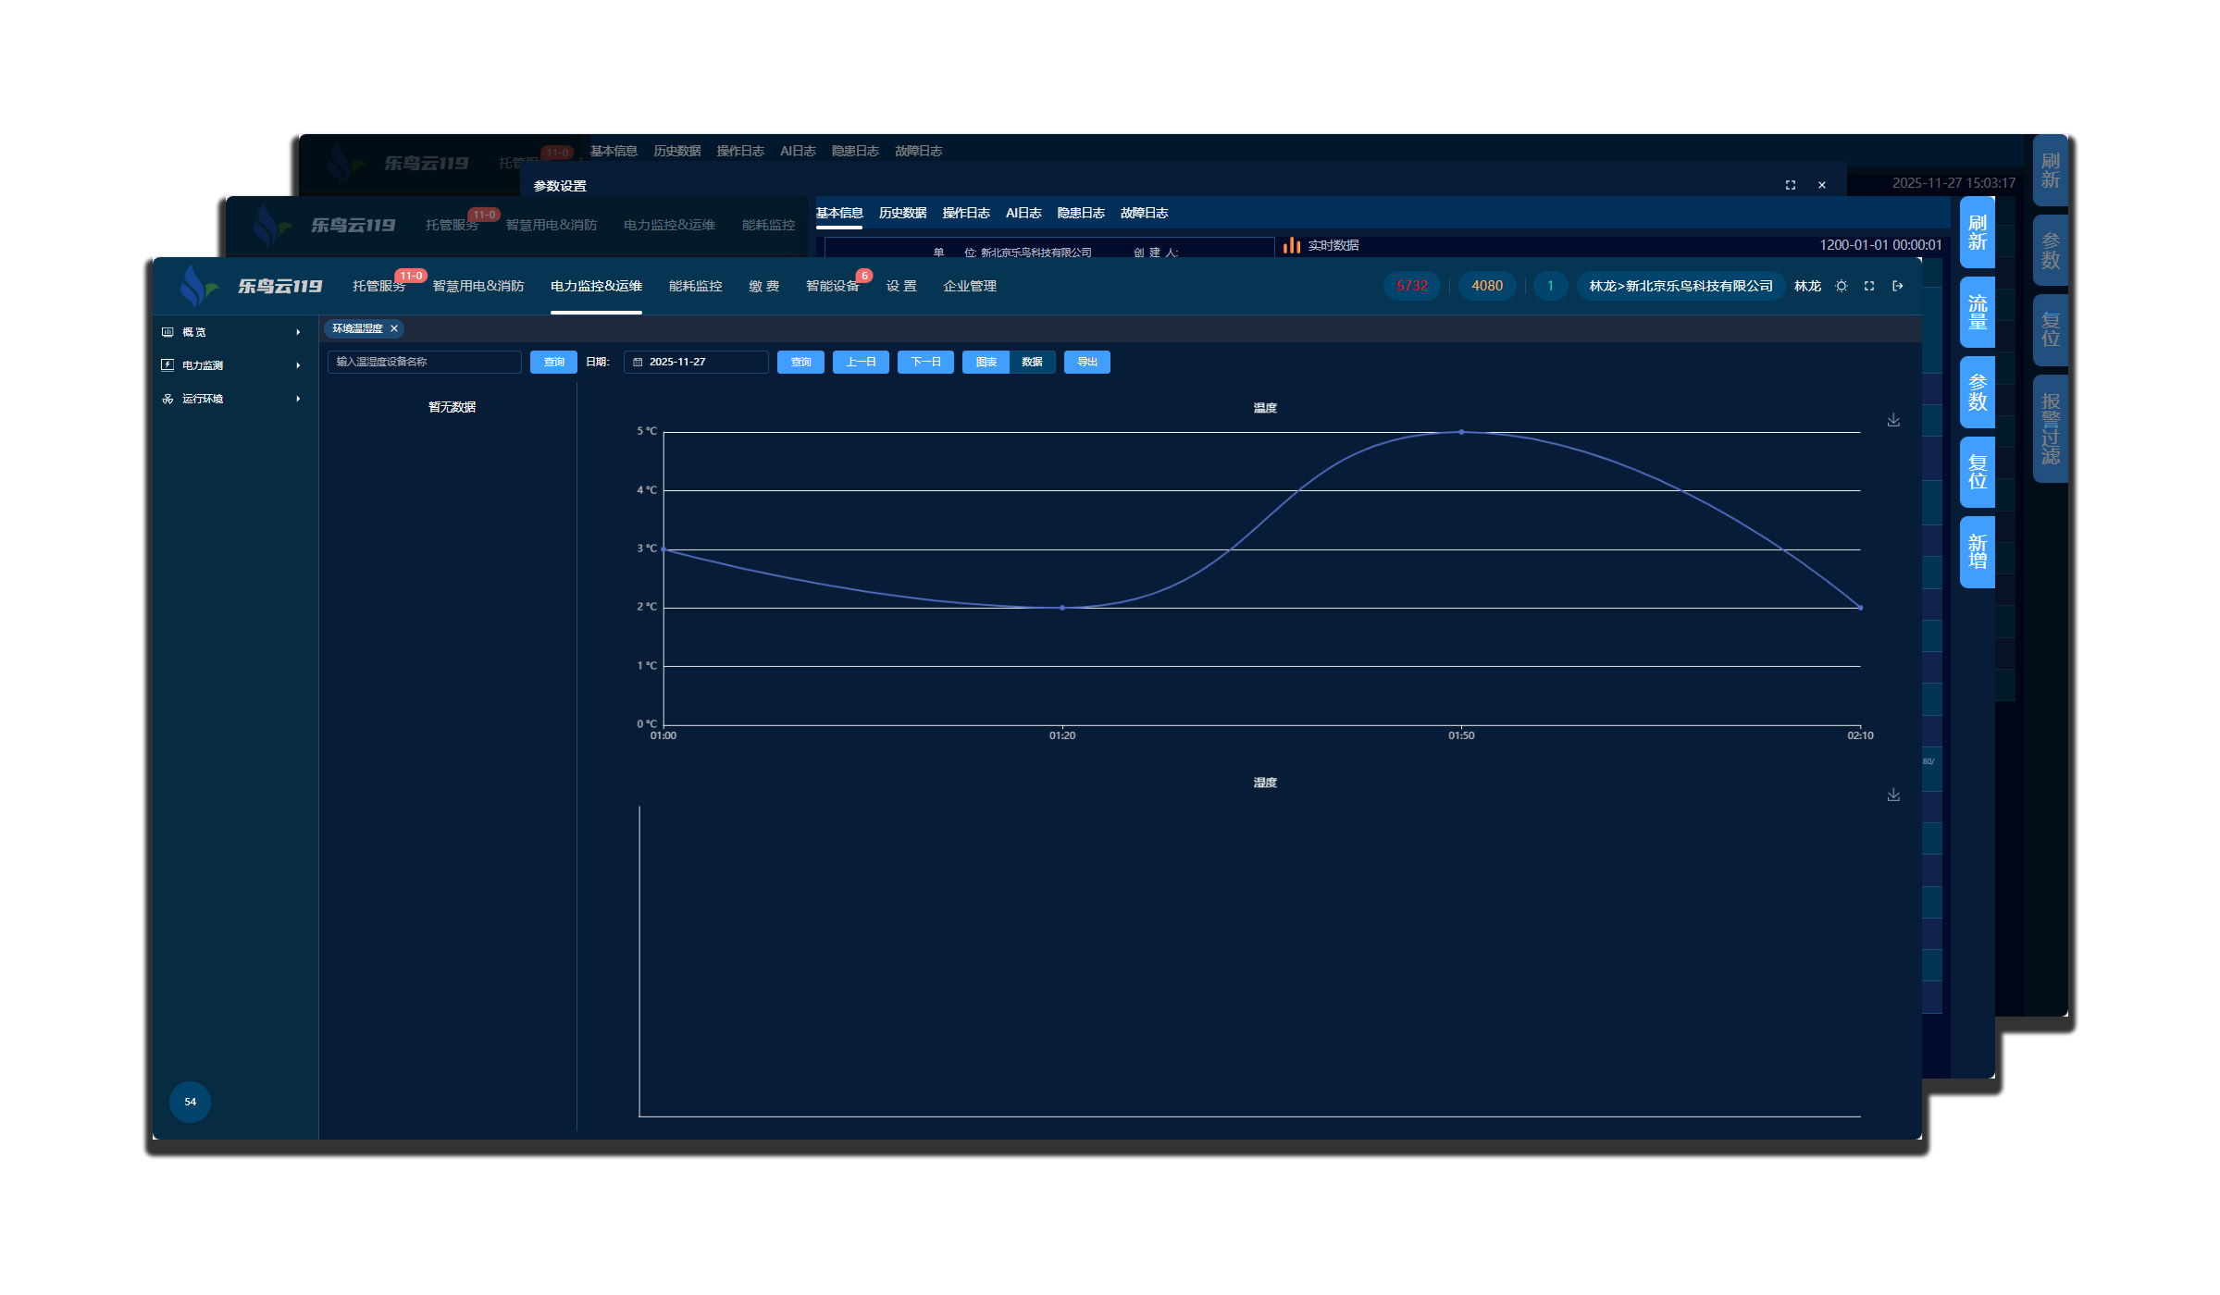
Task: Switch view to 图表 mode
Action: [986, 363]
